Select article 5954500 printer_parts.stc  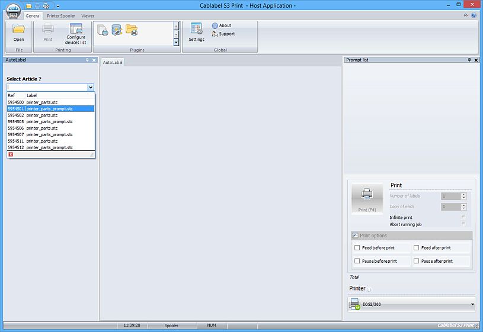[50, 102]
